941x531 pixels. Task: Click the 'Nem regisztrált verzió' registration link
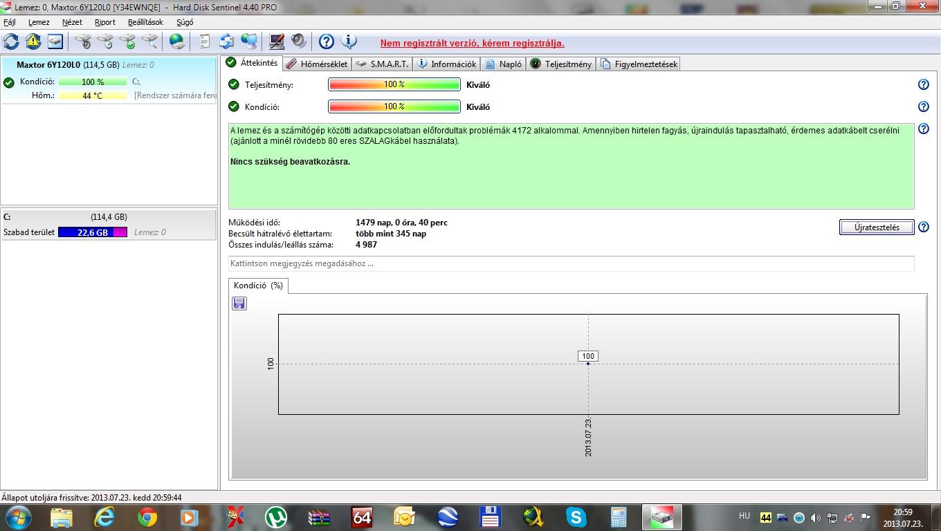(x=472, y=43)
